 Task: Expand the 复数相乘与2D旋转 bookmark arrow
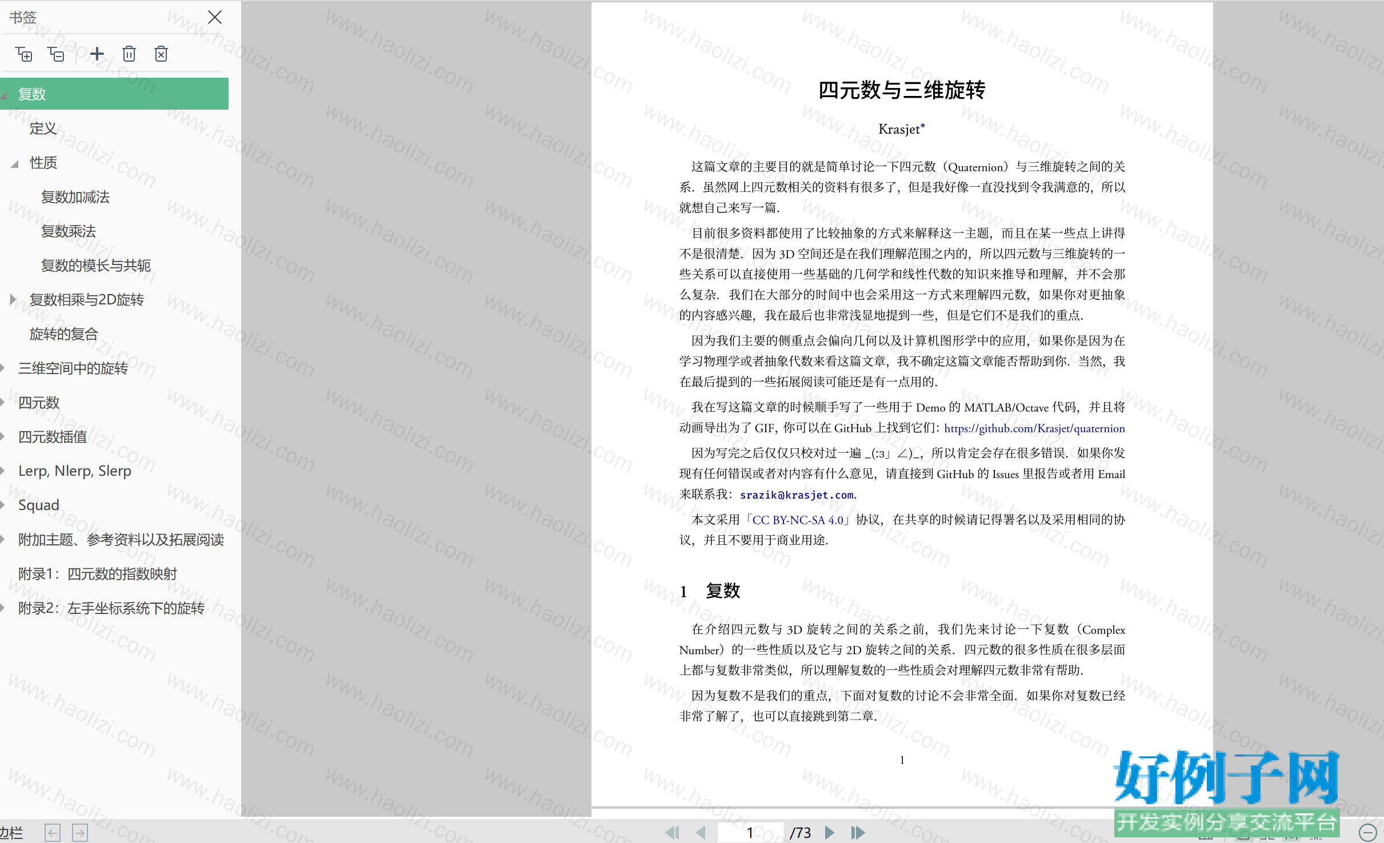[x=14, y=300]
